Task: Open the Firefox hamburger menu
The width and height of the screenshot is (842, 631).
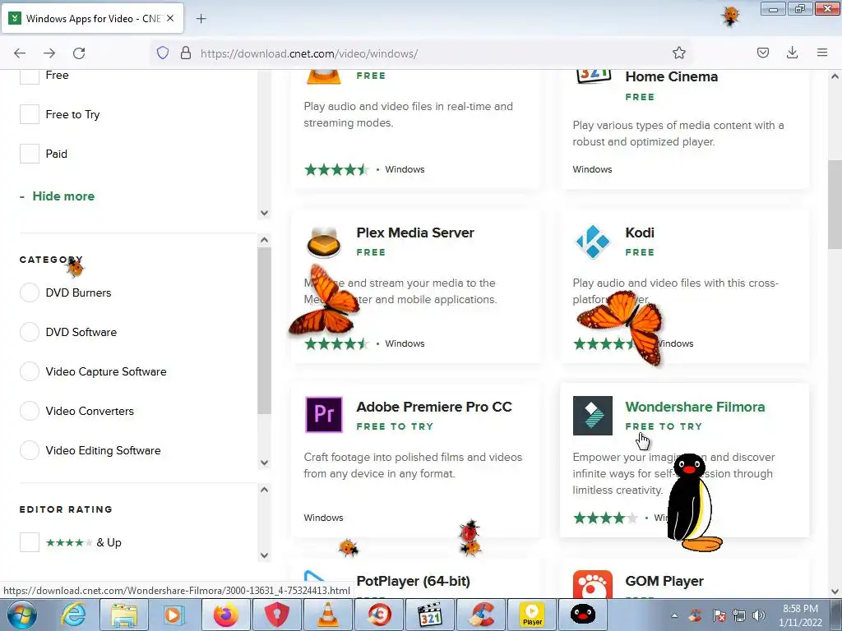Action: (x=821, y=53)
